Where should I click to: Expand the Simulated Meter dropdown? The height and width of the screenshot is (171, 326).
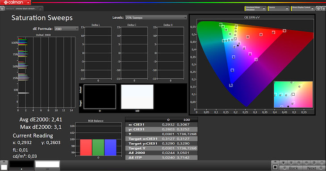[255, 8]
